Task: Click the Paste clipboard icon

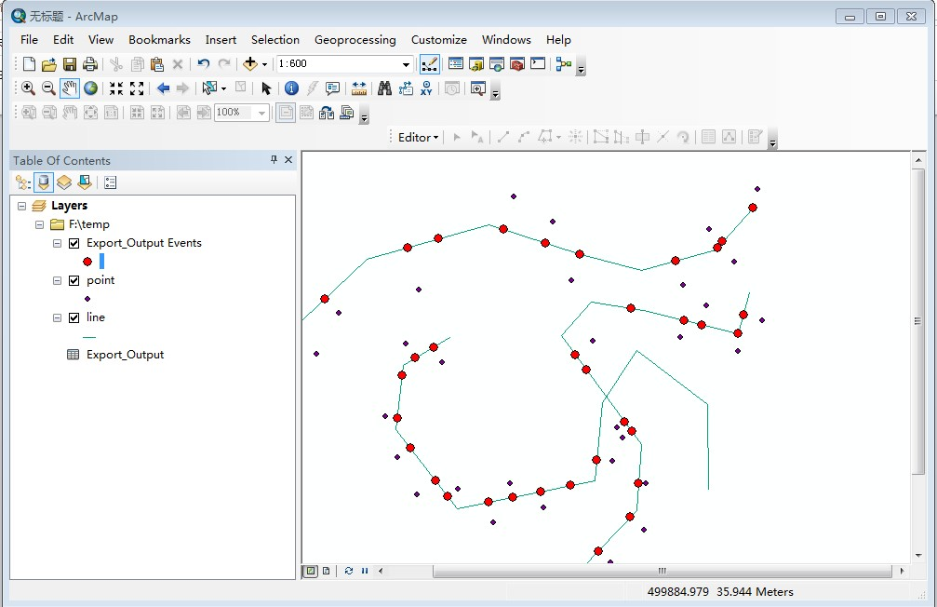Action: point(157,64)
